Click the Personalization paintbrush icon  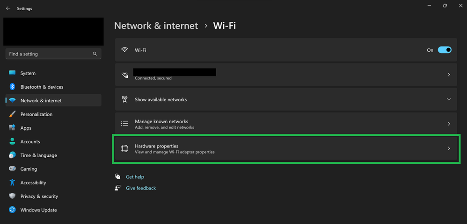[x=12, y=114]
